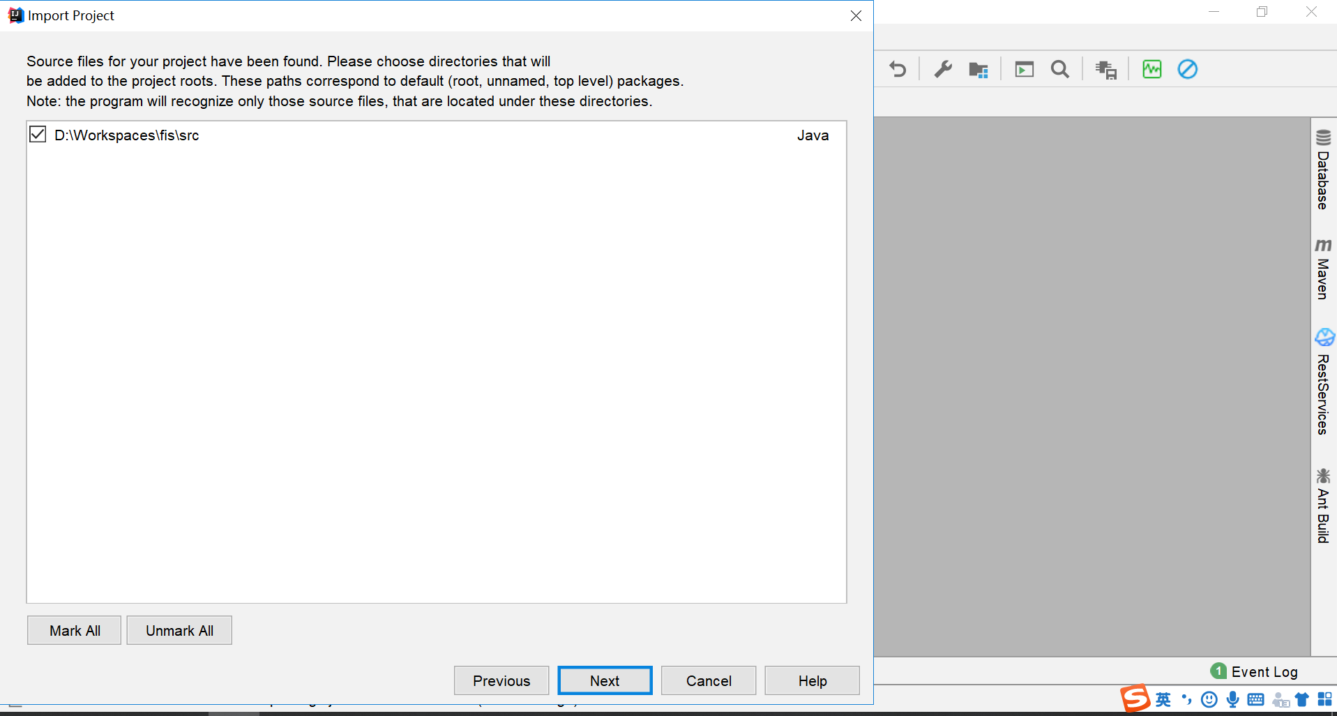
Task: Open the Sogou emoji smiley icon
Action: tap(1209, 699)
